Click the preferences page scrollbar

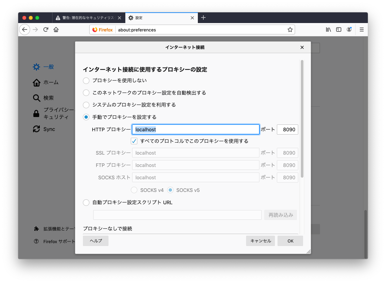[x=366, y=234]
